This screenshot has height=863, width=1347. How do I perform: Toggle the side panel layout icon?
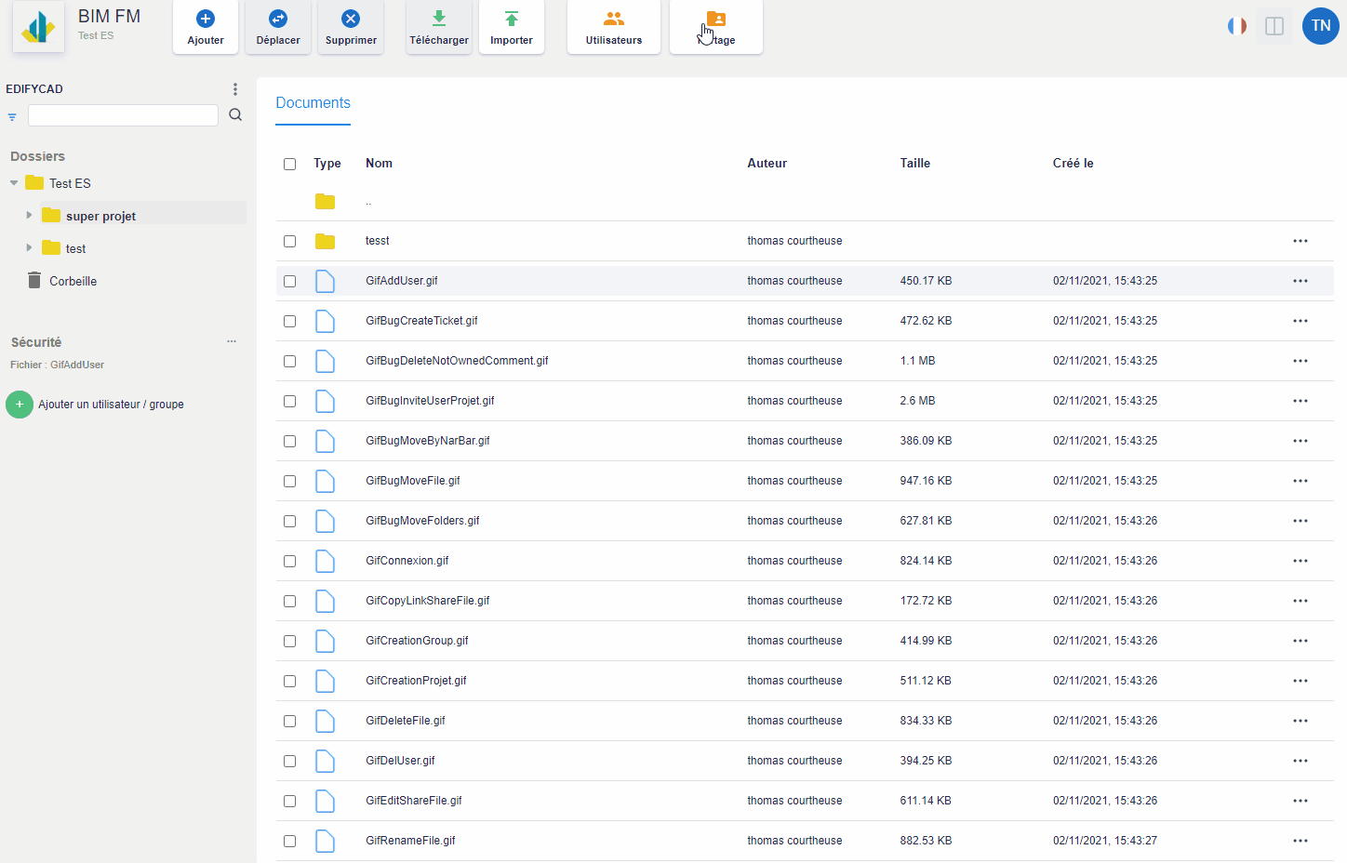pyautogui.click(x=1274, y=26)
